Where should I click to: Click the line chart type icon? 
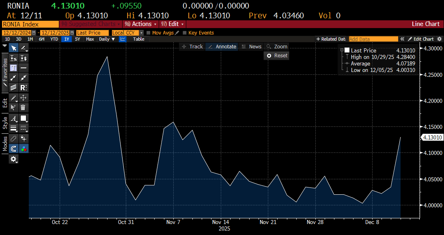tap(123, 39)
